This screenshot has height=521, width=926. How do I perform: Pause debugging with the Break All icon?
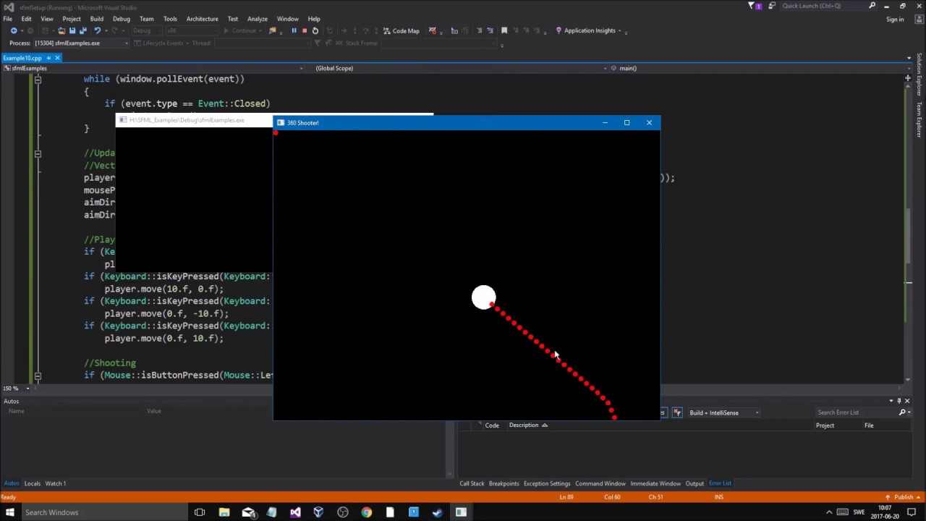294,30
